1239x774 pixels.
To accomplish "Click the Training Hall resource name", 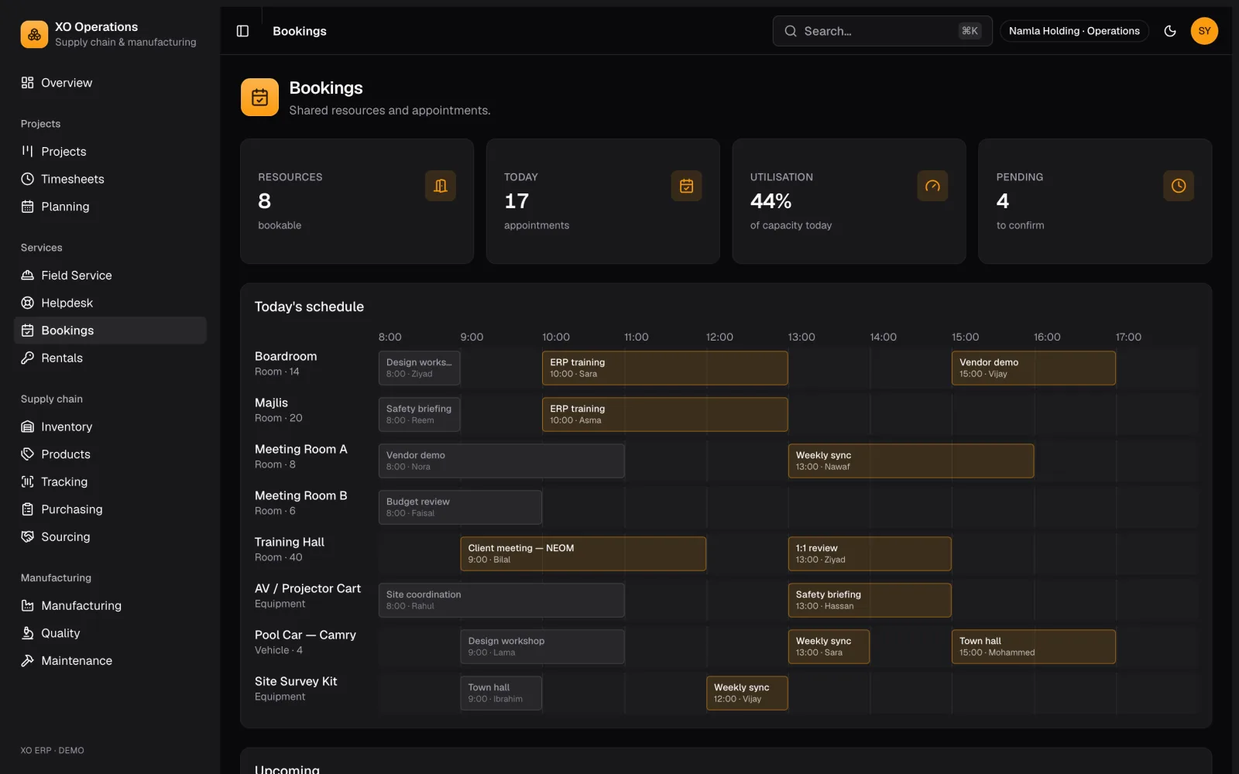I will click(290, 542).
